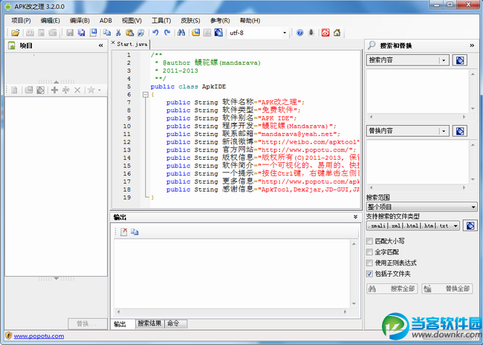Close the Start.java tab with X
This screenshot has width=483, height=345.
(x=113, y=43)
